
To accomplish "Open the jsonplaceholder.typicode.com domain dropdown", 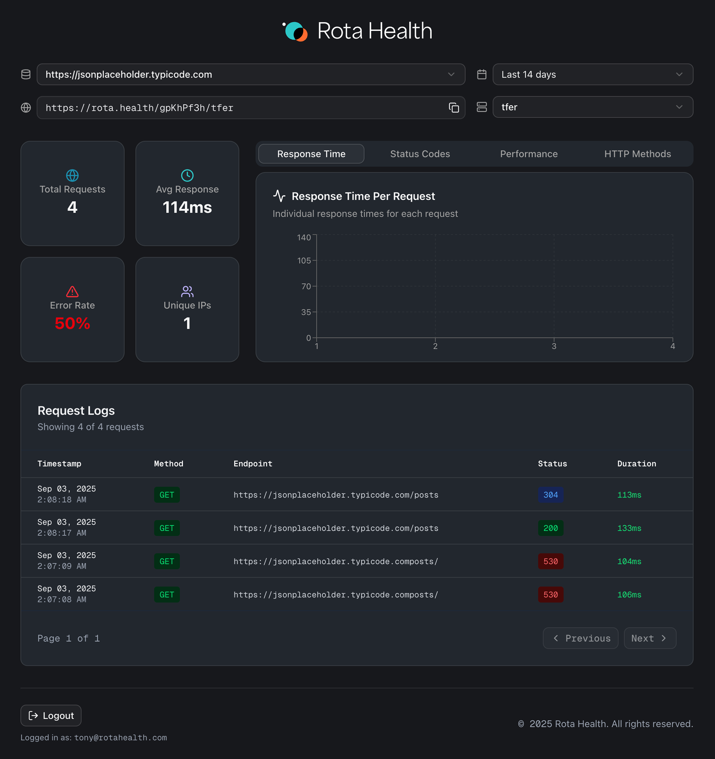I will click(x=251, y=74).
